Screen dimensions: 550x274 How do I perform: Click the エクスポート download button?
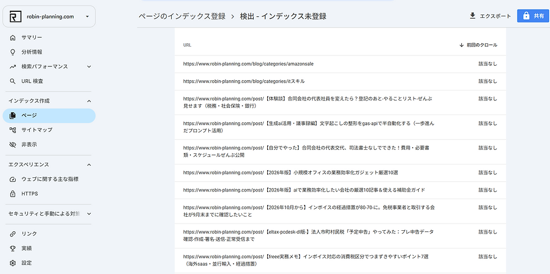click(490, 16)
